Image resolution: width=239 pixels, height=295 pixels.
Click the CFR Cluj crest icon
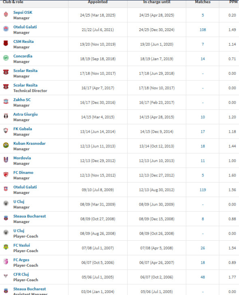(x=6, y=276)
